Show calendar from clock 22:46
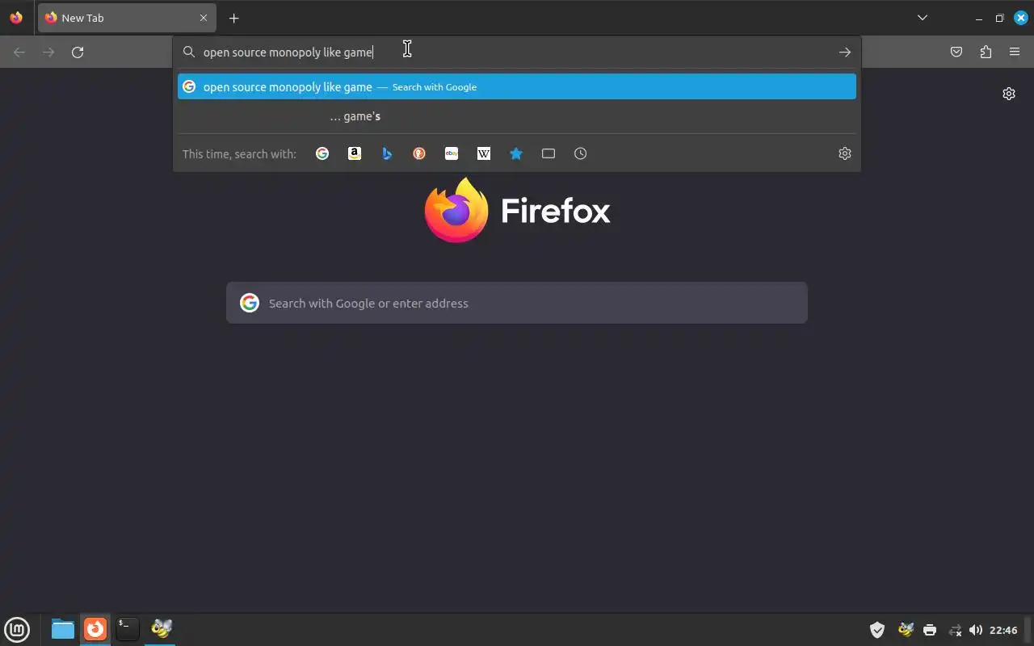The width and height of the screenshot is (1034, 646). tap(1003, 630)
